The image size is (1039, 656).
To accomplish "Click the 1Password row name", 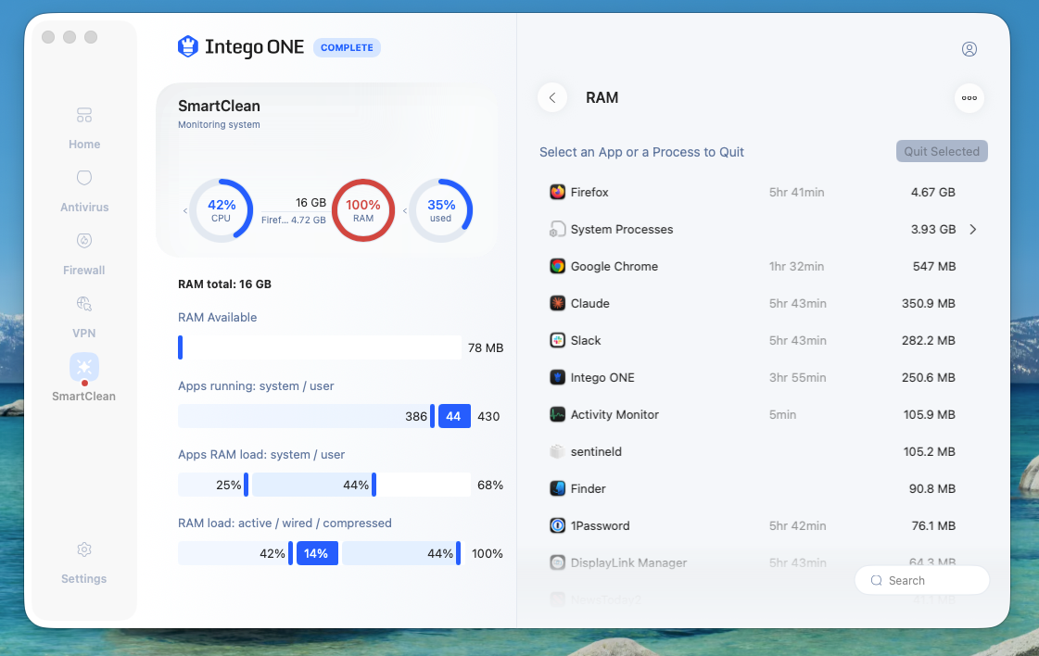I will pos(601,526).
